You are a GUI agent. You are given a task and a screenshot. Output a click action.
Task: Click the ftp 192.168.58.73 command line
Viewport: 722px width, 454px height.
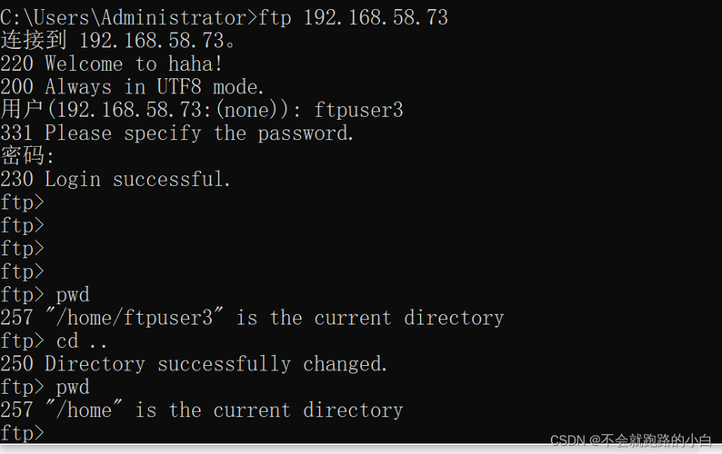tap(225, 17)
